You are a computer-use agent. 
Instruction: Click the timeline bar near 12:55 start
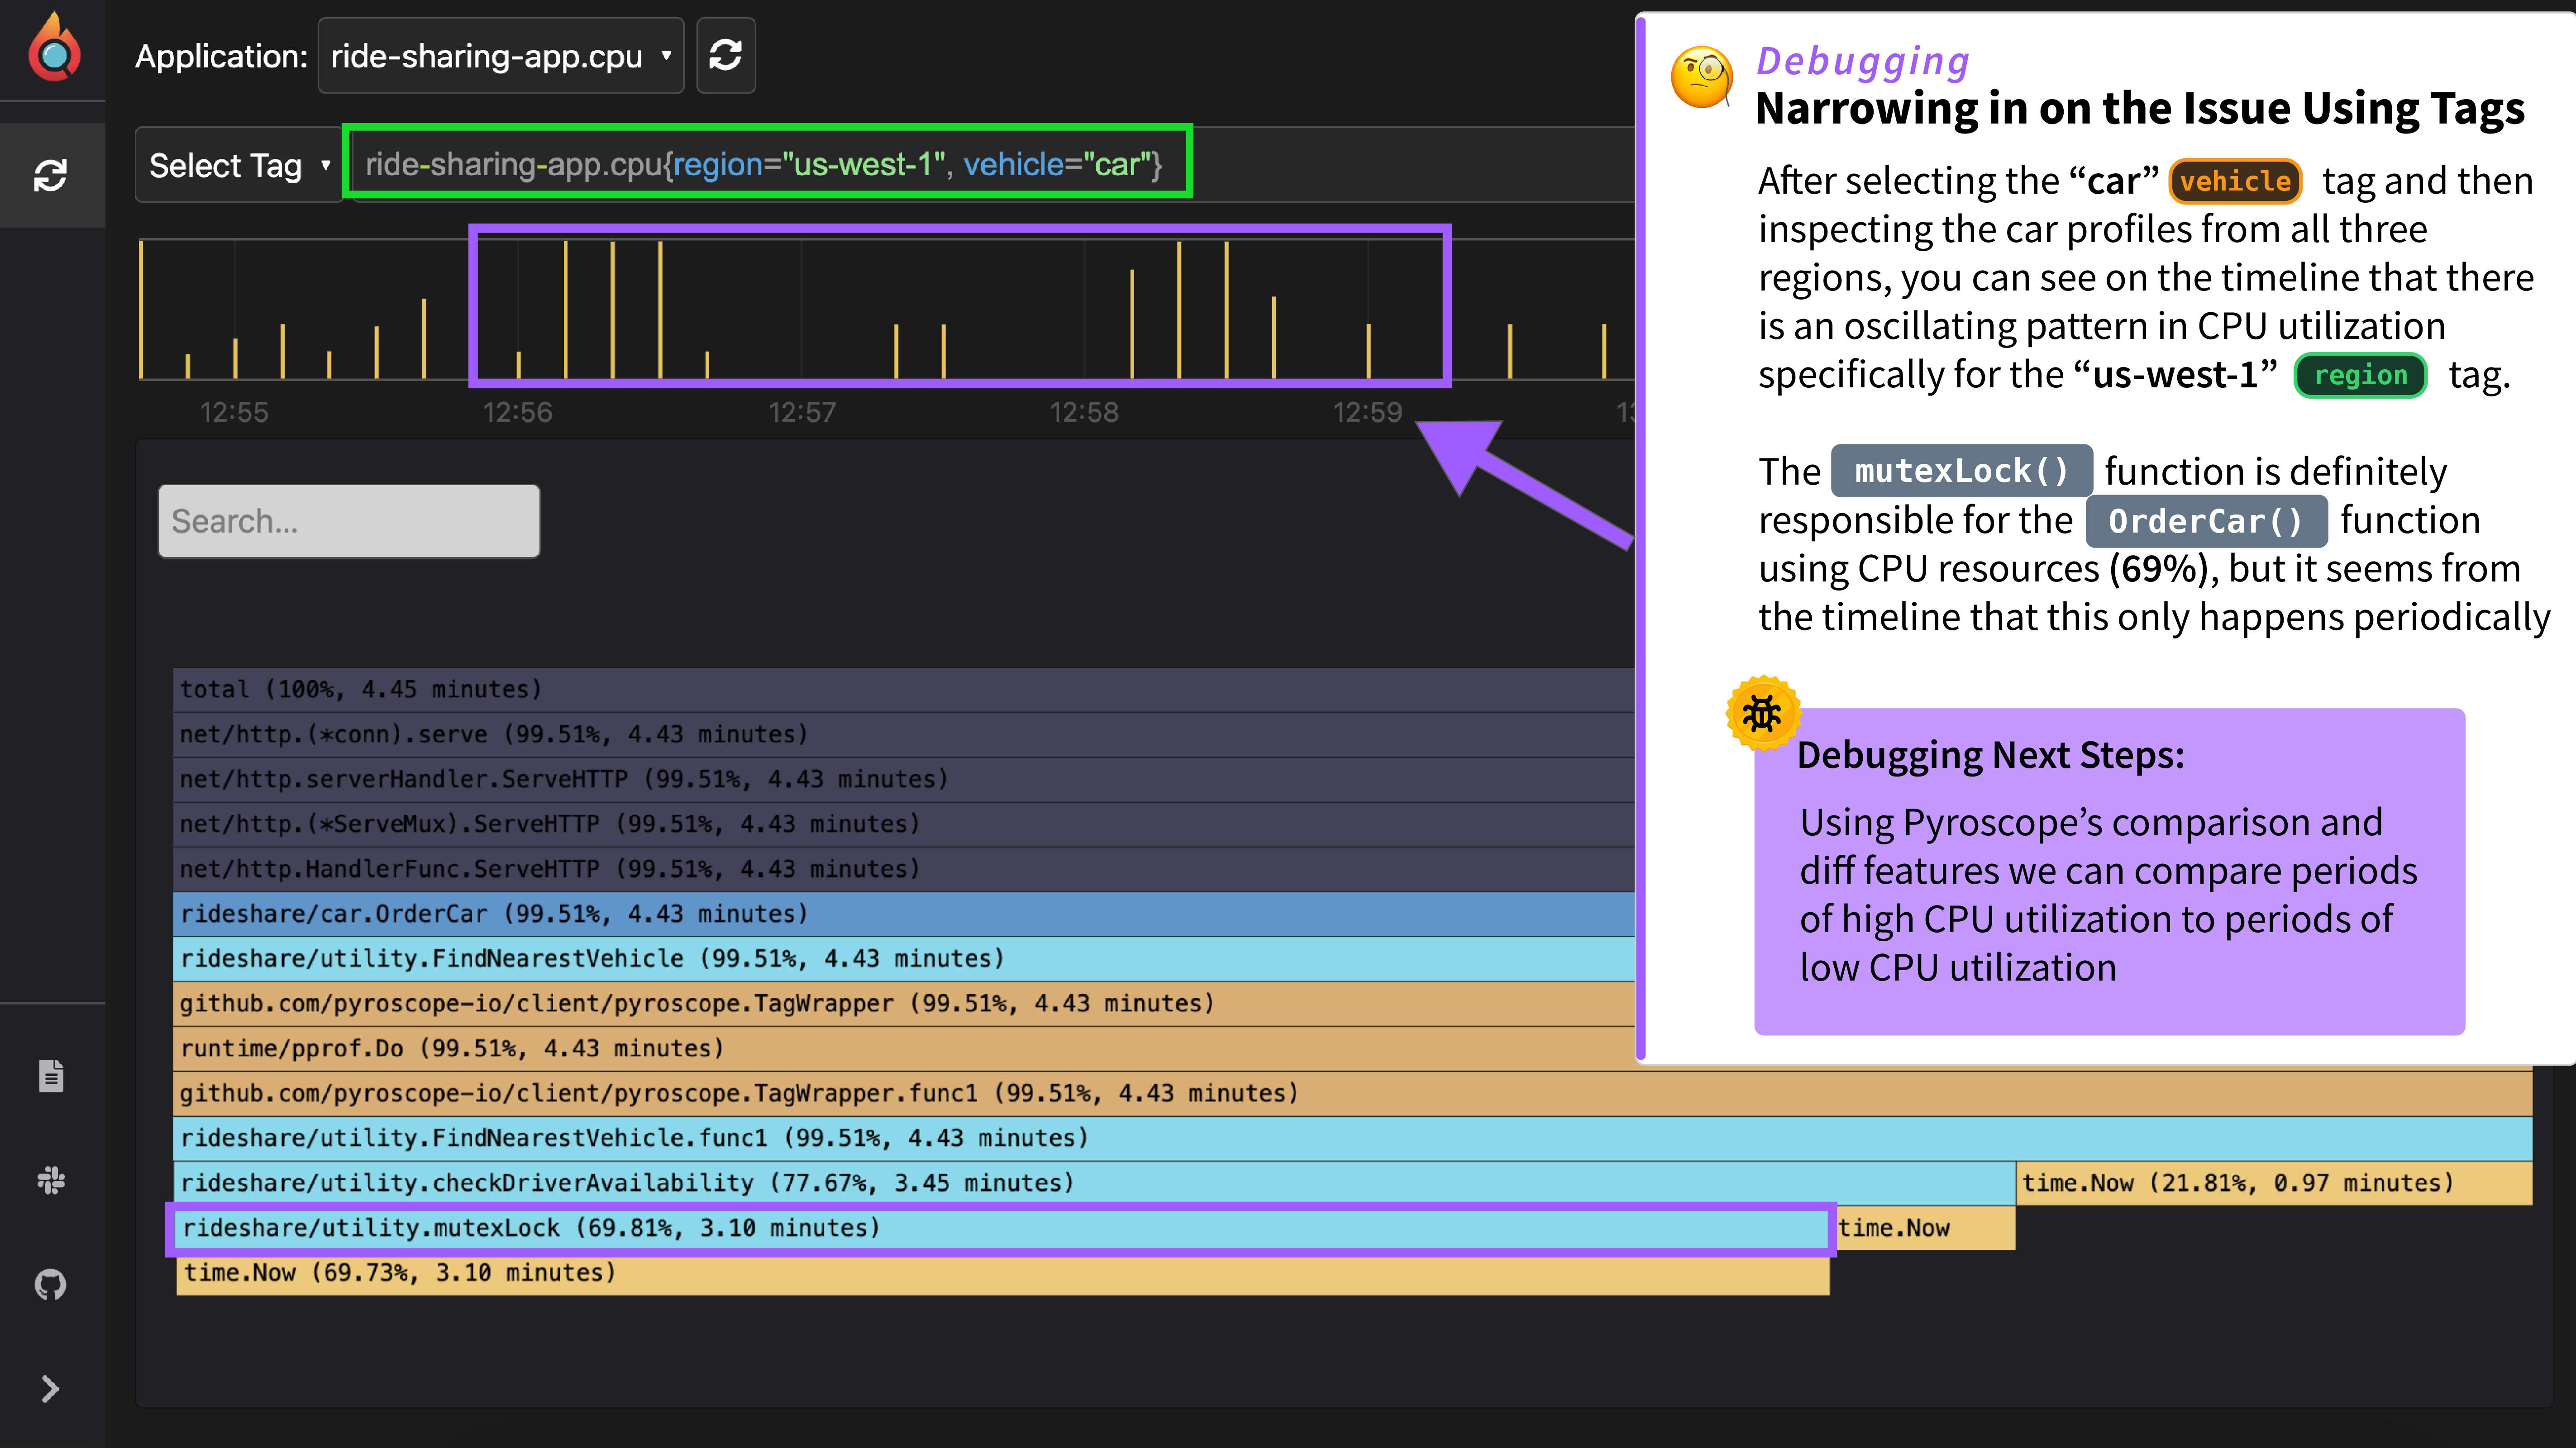pos(141,310)
